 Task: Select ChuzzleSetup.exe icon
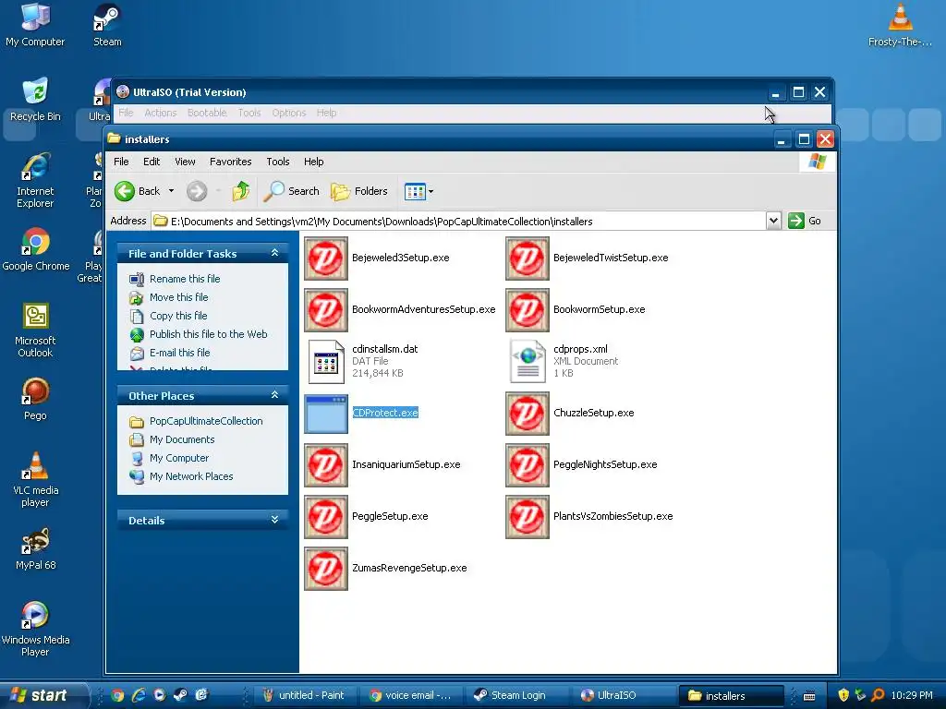coord(528,414)
